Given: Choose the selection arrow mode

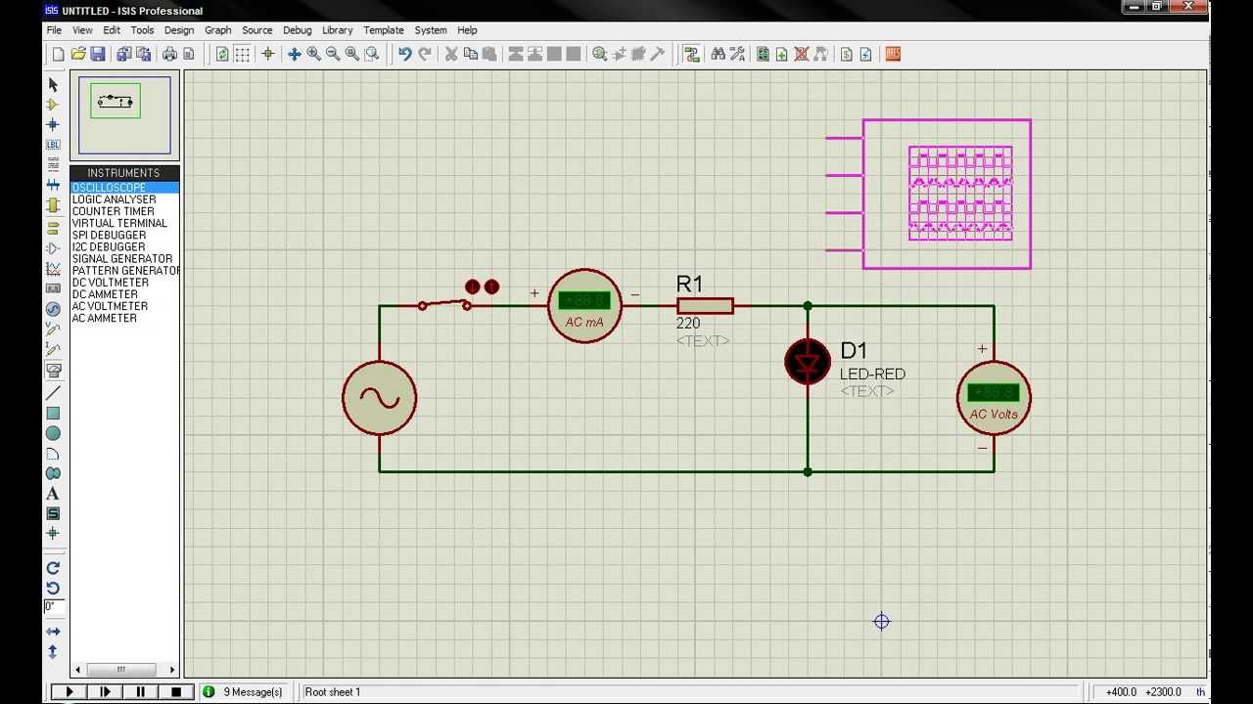Looking at the screenshot, I should click(x=53, y=85).
